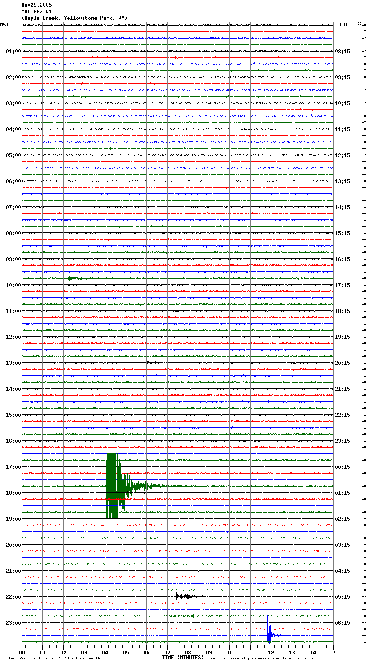Image resolution: width=368 pixels, height=664 pixels.
Task: Click the "05:15" UTC time label
Action: (342, 597)
